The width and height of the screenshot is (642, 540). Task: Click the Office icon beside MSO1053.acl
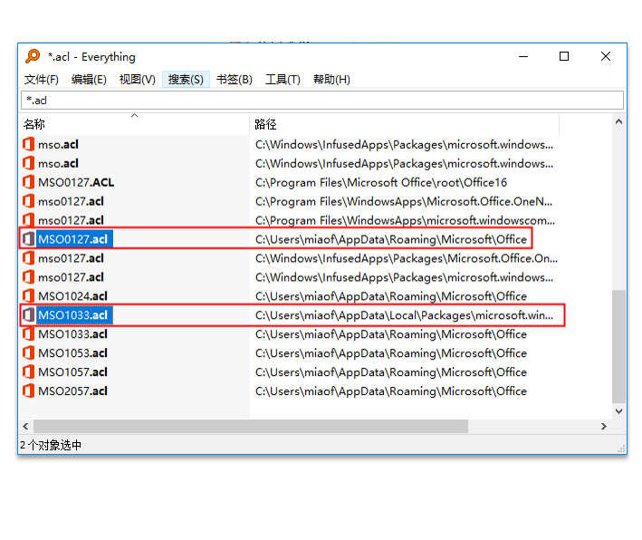tap(28, 352)
